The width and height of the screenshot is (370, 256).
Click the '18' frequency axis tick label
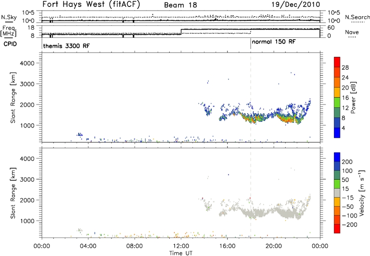pos(31,28)
